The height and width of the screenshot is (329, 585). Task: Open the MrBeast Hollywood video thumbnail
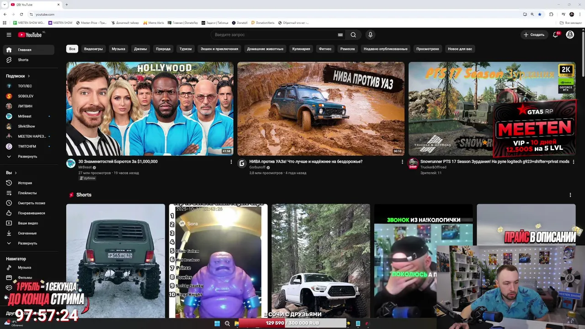(x=149, y=109)
